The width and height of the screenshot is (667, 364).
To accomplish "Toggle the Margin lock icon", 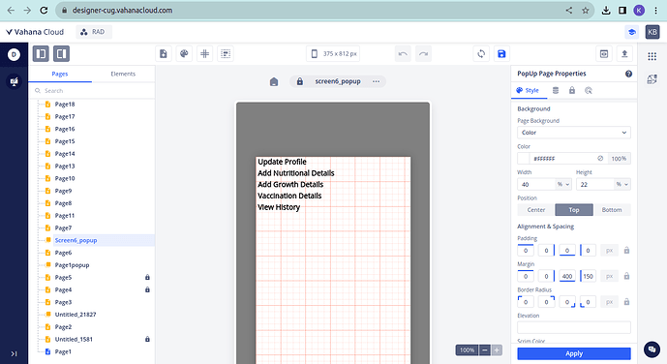I will (x=626, y=276).
